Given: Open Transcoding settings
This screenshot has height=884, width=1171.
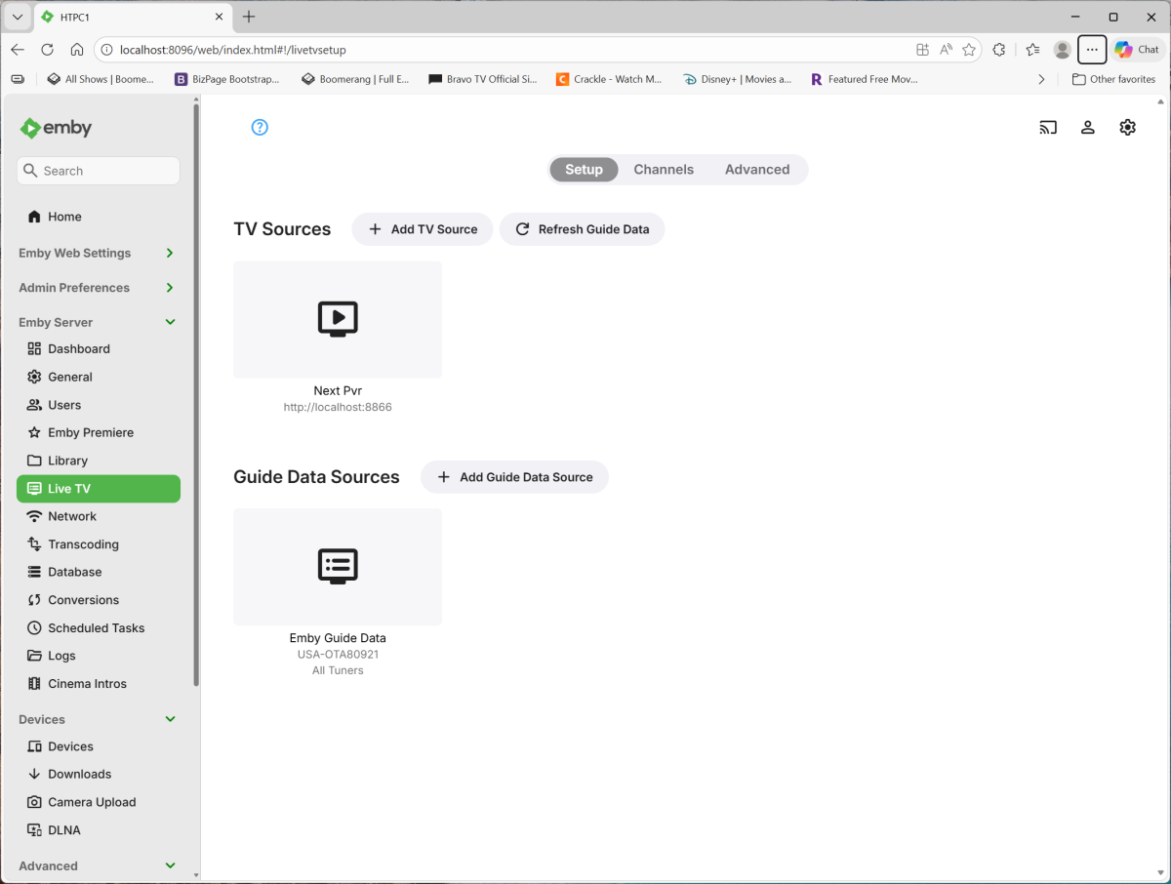Looking at the screenshot, I should pyautogui.click(x=99, y=544).
